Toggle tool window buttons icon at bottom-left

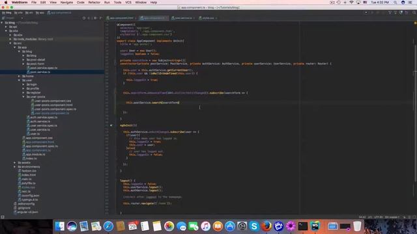[x=3, y=217]
